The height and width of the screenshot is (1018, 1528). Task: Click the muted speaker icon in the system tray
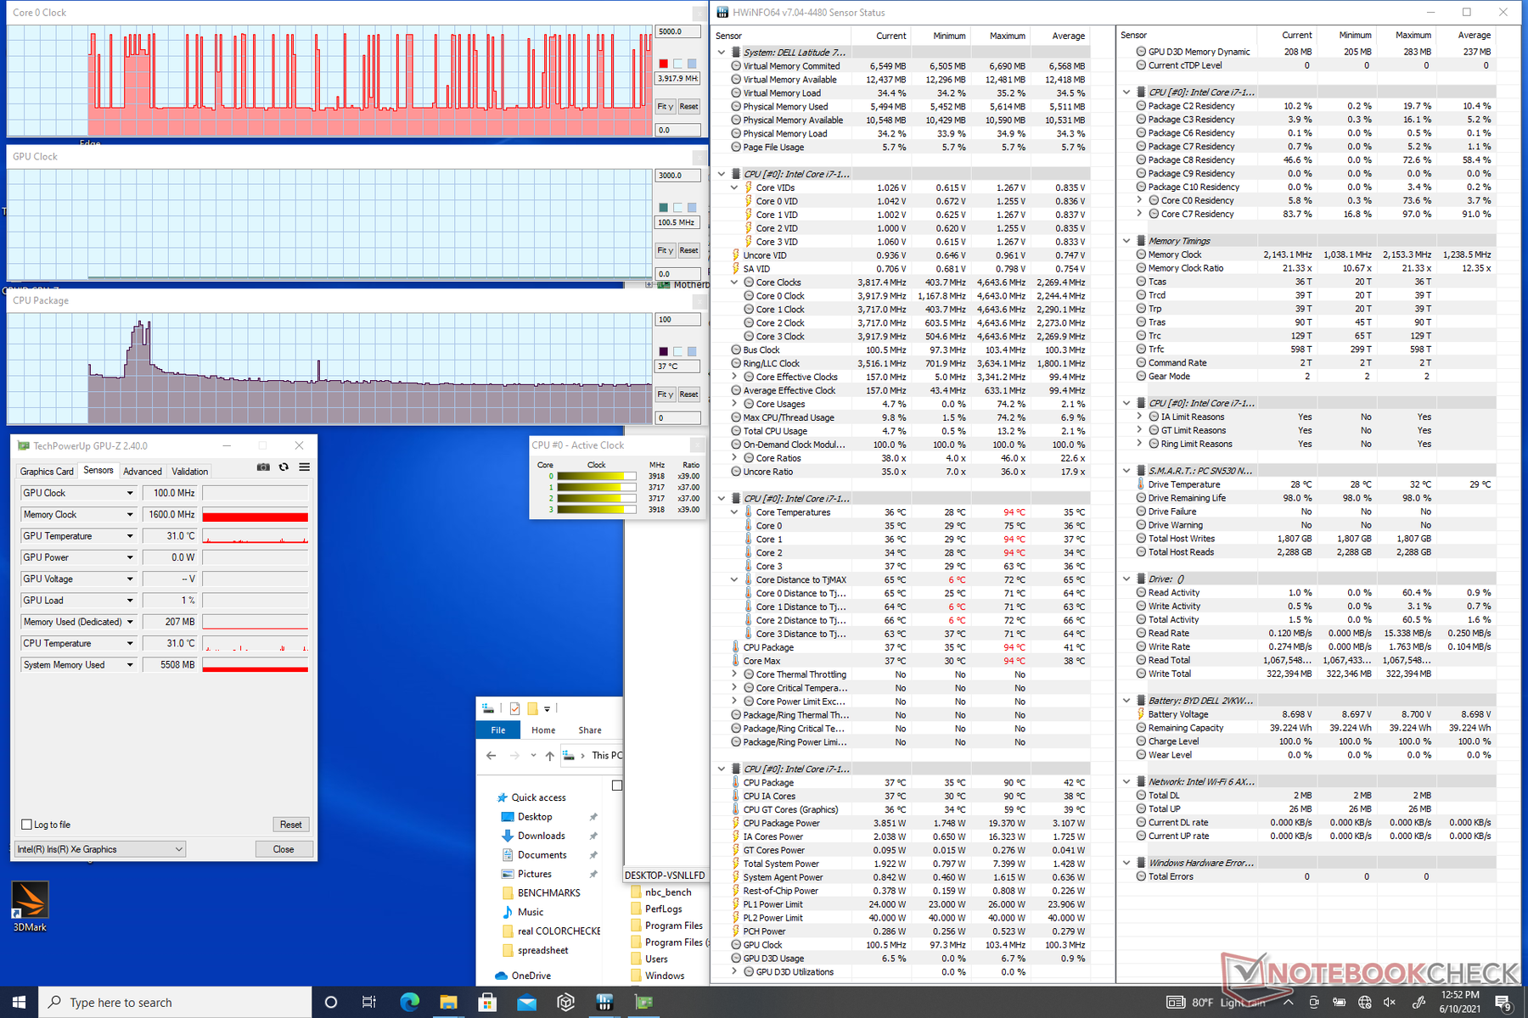tap(1390, 1002)
